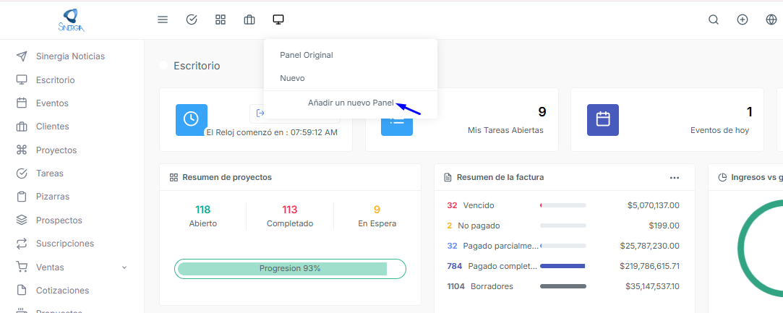The image size is (783, 313).
Task: Open Sinergia Noticias in sidebar
Action: [70, 56]
